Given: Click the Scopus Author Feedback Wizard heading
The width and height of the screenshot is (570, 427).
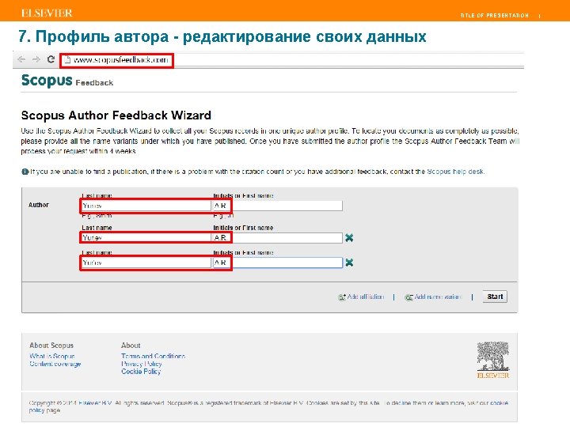Looking at the screenshot, I should click(x=116, y=115).
